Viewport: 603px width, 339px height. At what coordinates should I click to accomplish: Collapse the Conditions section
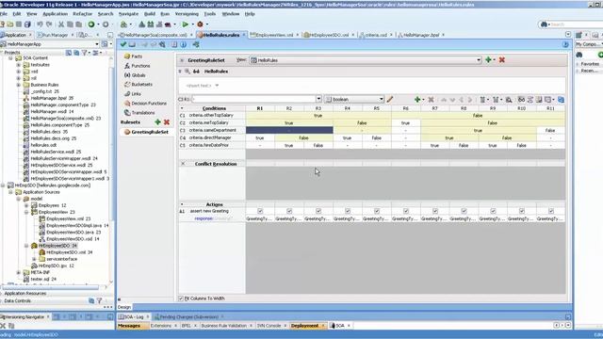click(182, 108)
